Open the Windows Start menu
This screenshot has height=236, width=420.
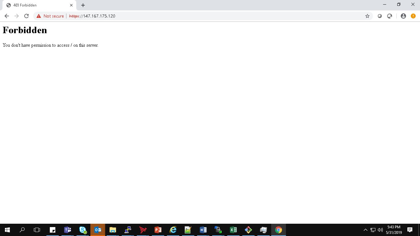tap(7, 230)
